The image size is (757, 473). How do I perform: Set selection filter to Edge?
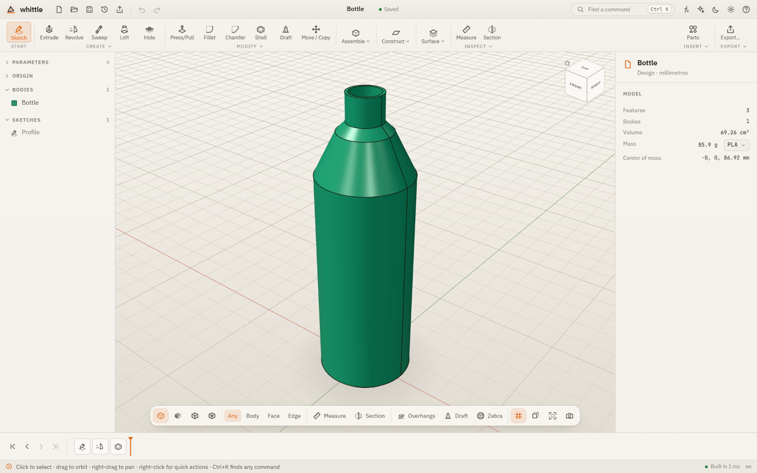294,416
